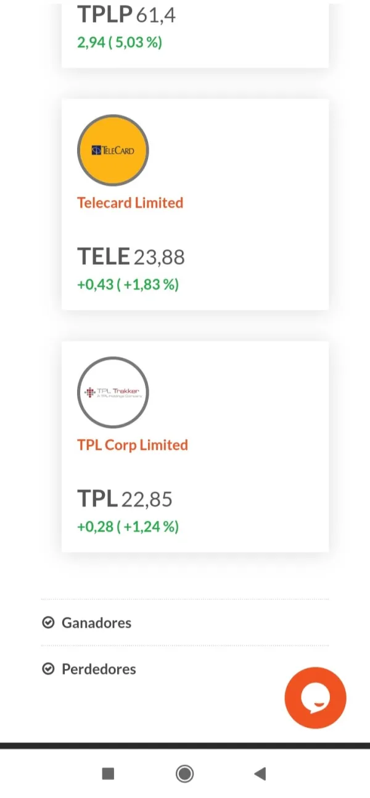The image size is (370, 798).
Task: Click TPLP change 2,94 (5,03 %)
Action: coord(120,43)
